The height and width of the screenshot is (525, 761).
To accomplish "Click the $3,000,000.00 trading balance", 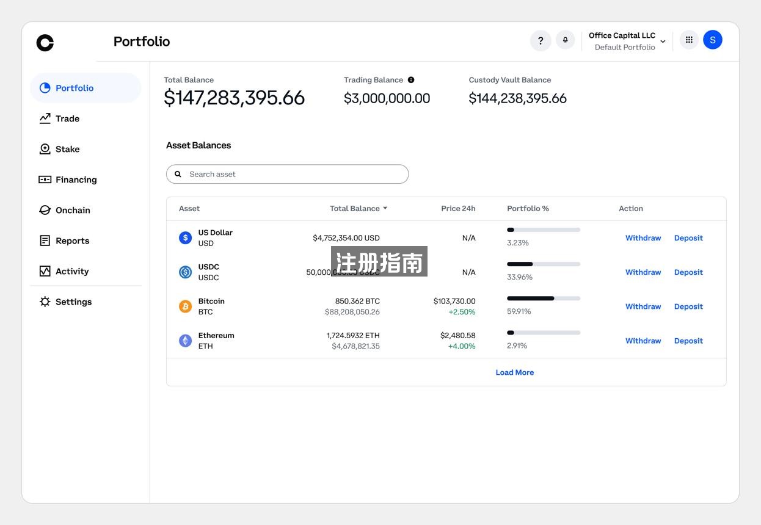I will (x=387, y=98).
